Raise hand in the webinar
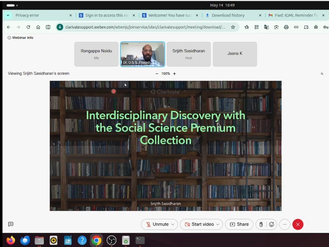The width and height of the screenshot is (329, 247). (x=261, y=224)
